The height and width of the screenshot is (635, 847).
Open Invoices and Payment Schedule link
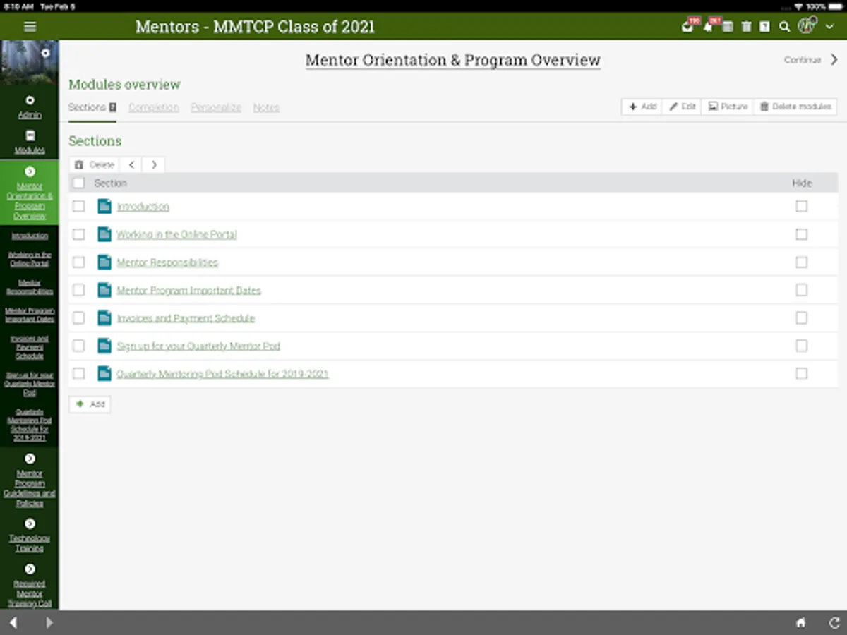click(x=186, y=317)
